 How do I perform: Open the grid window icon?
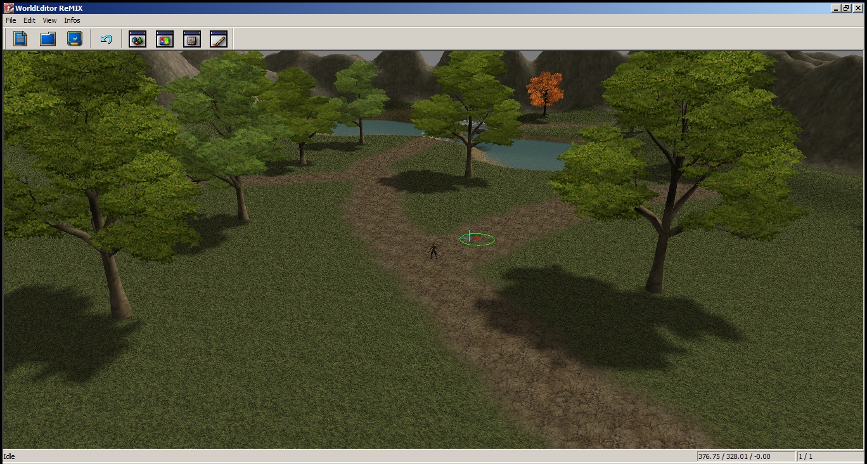point(192,39)
